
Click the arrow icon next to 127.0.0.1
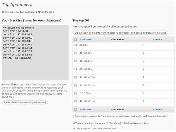click(x=90, y=45)
